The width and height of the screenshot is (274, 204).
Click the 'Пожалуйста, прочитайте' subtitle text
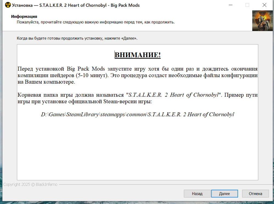point(96,22)
